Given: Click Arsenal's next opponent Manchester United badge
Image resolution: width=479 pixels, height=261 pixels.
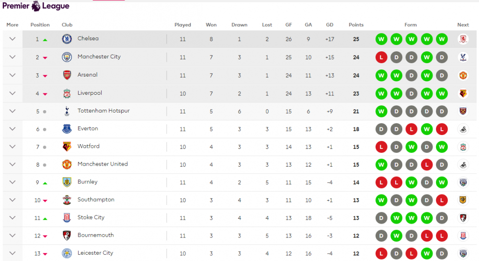Looking at the screenshot, I should tap(463, 75).
